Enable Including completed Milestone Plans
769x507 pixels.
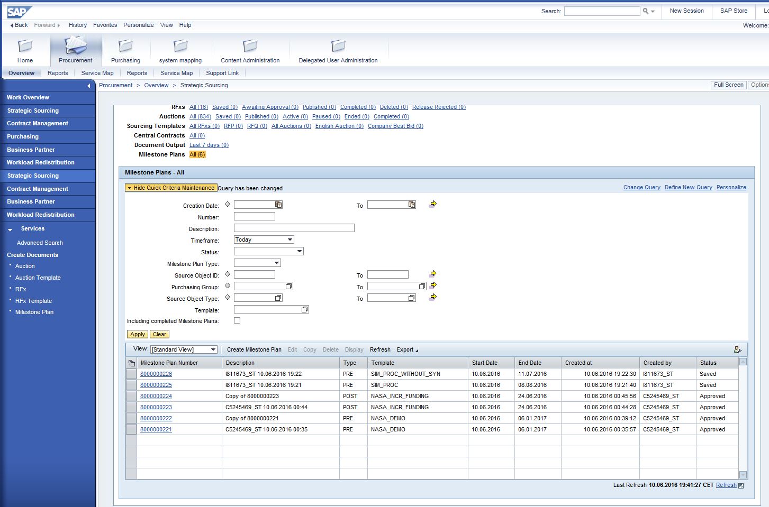click(237, 320)
